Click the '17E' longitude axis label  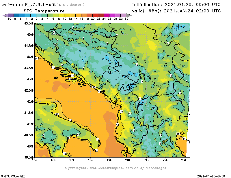[72, 160]
